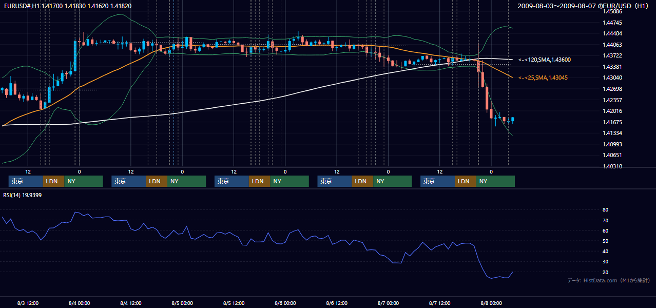Select the 120 SMA label reading 1.43600
This screenshot has width=656, height=308.
click(x=545, y=60)
